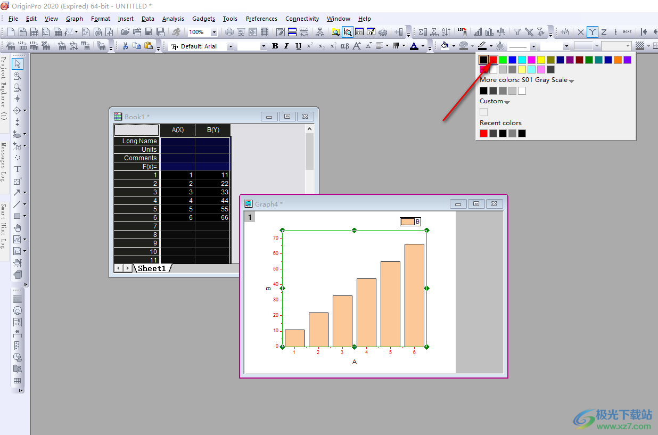This screenshot has height=435, width=658.
Task: Toggle the Set as Y column button
Action: pos(592,32)
